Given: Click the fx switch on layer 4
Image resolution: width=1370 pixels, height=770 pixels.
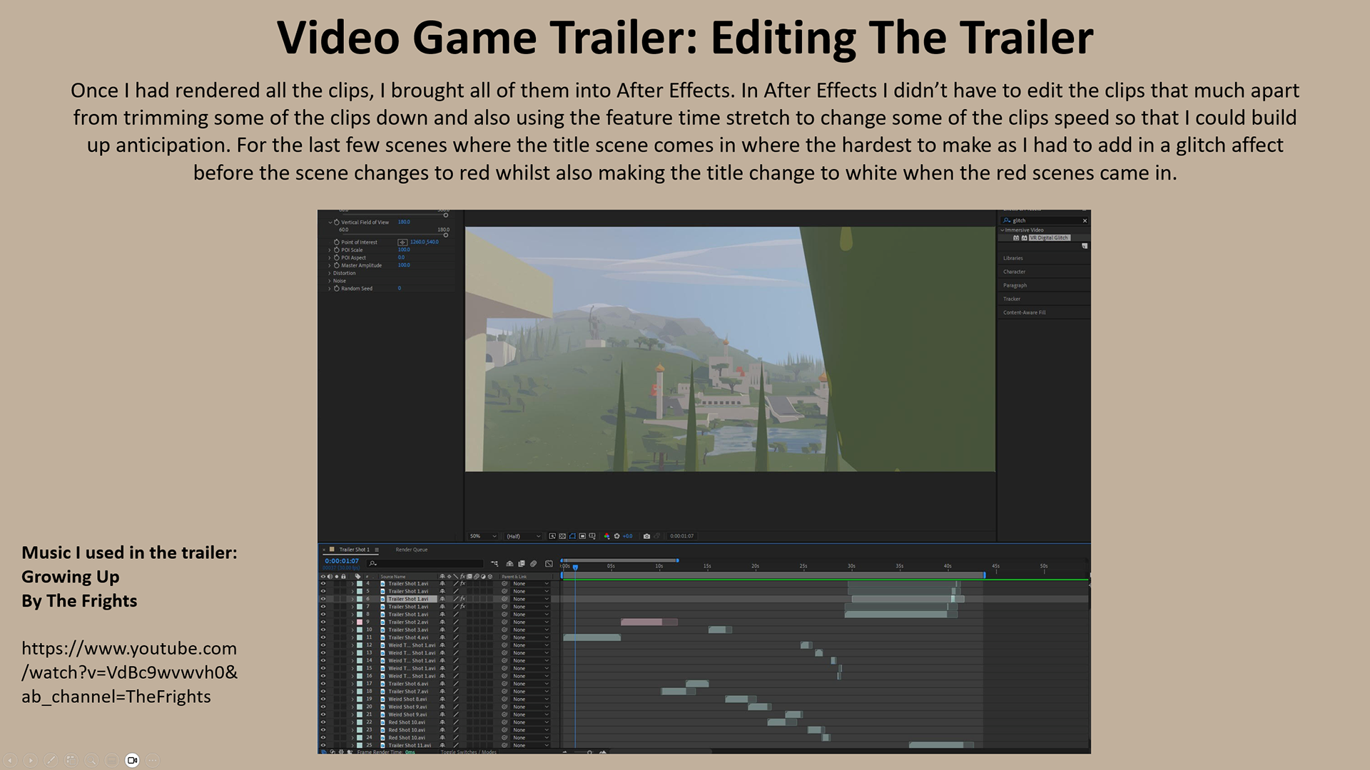Looking at the screenshot, I should click(462, 584).
